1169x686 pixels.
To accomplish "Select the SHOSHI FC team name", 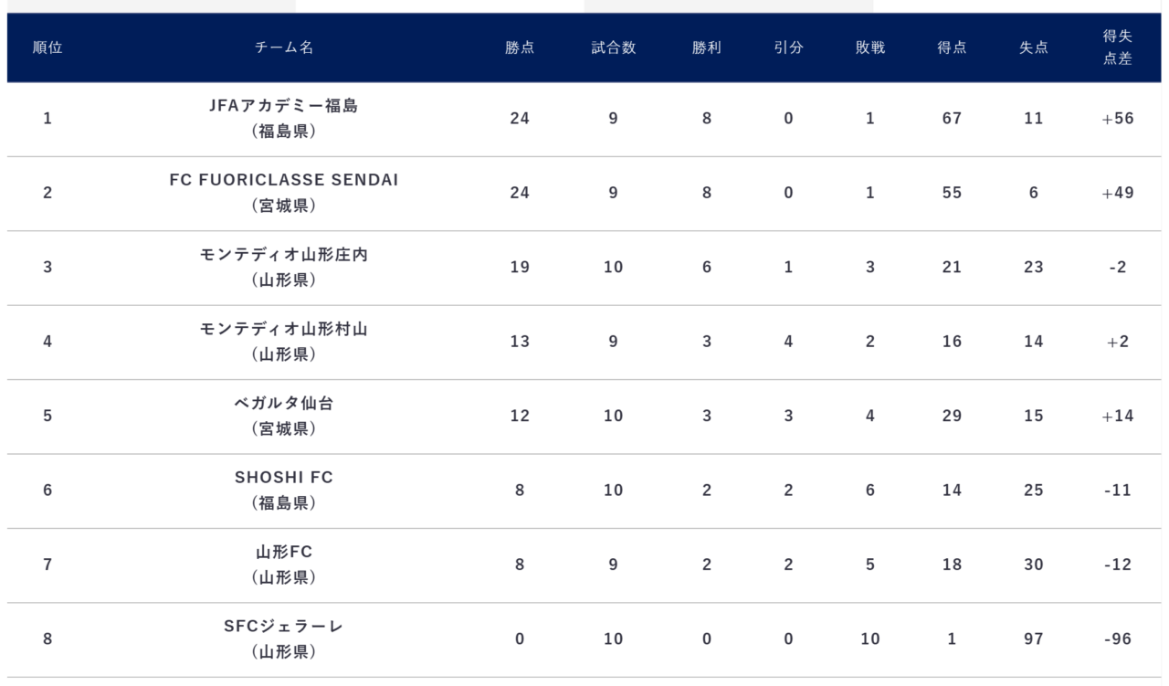I will pos(284,478).
